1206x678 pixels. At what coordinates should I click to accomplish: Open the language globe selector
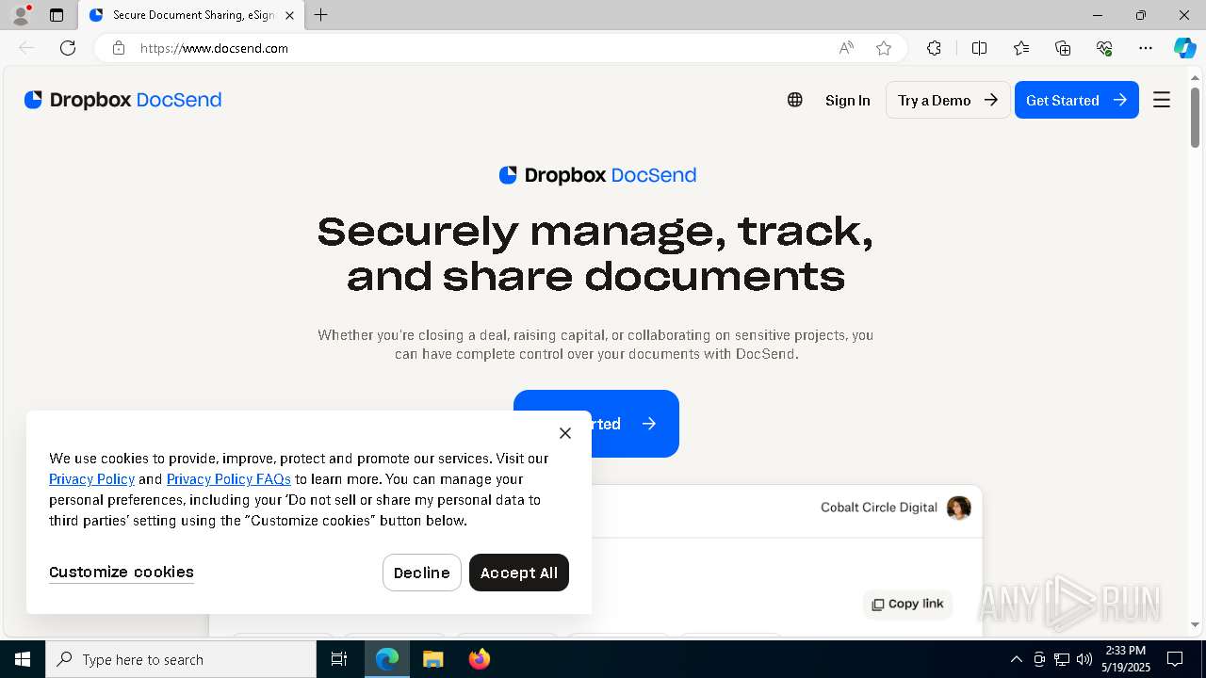tap(795, 100)
